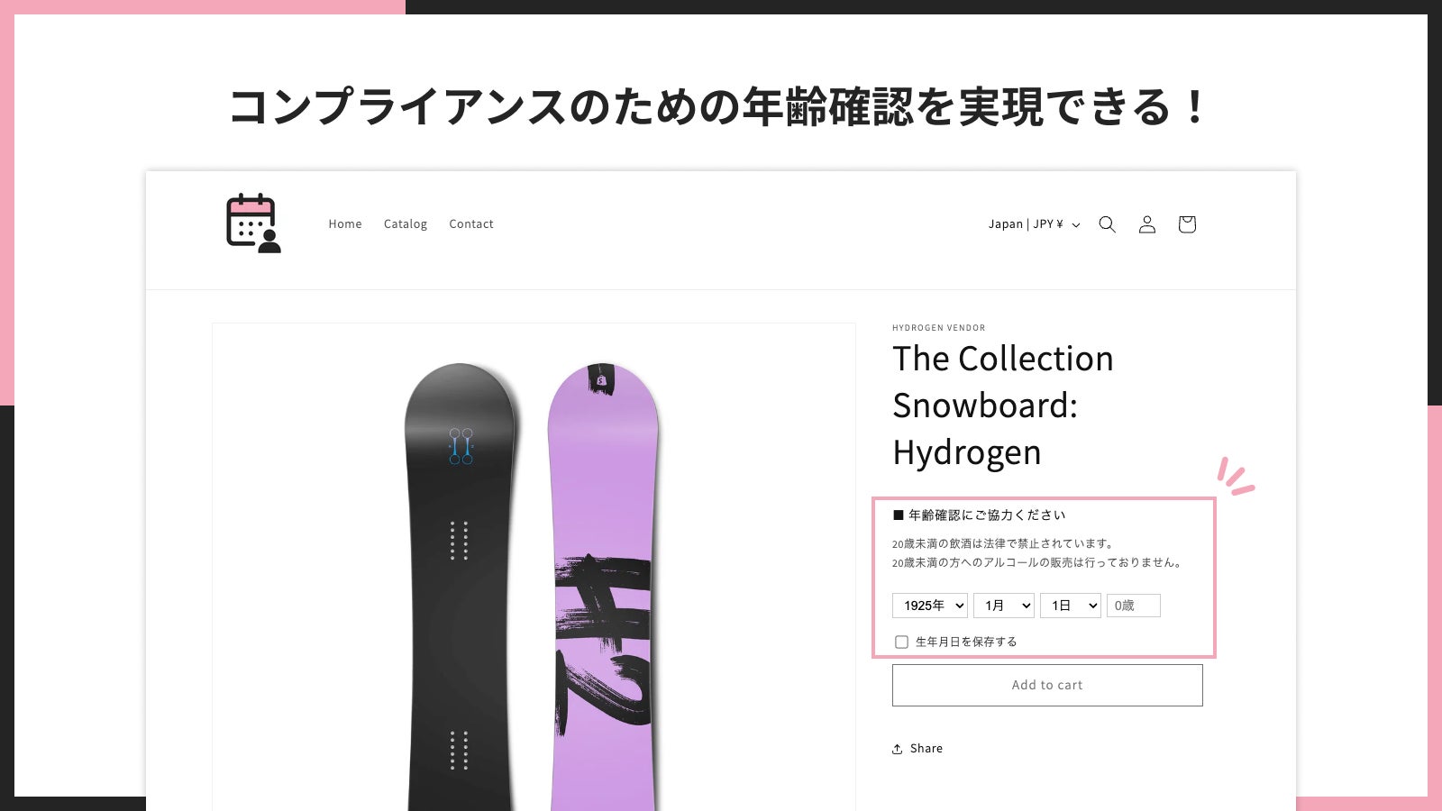The image size is (1442, 811).
Task: Go to the Home menu item
Action: pyautogui.click(x=345, y=224)
